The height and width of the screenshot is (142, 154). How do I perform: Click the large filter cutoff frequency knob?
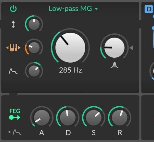tap(70, 48)
